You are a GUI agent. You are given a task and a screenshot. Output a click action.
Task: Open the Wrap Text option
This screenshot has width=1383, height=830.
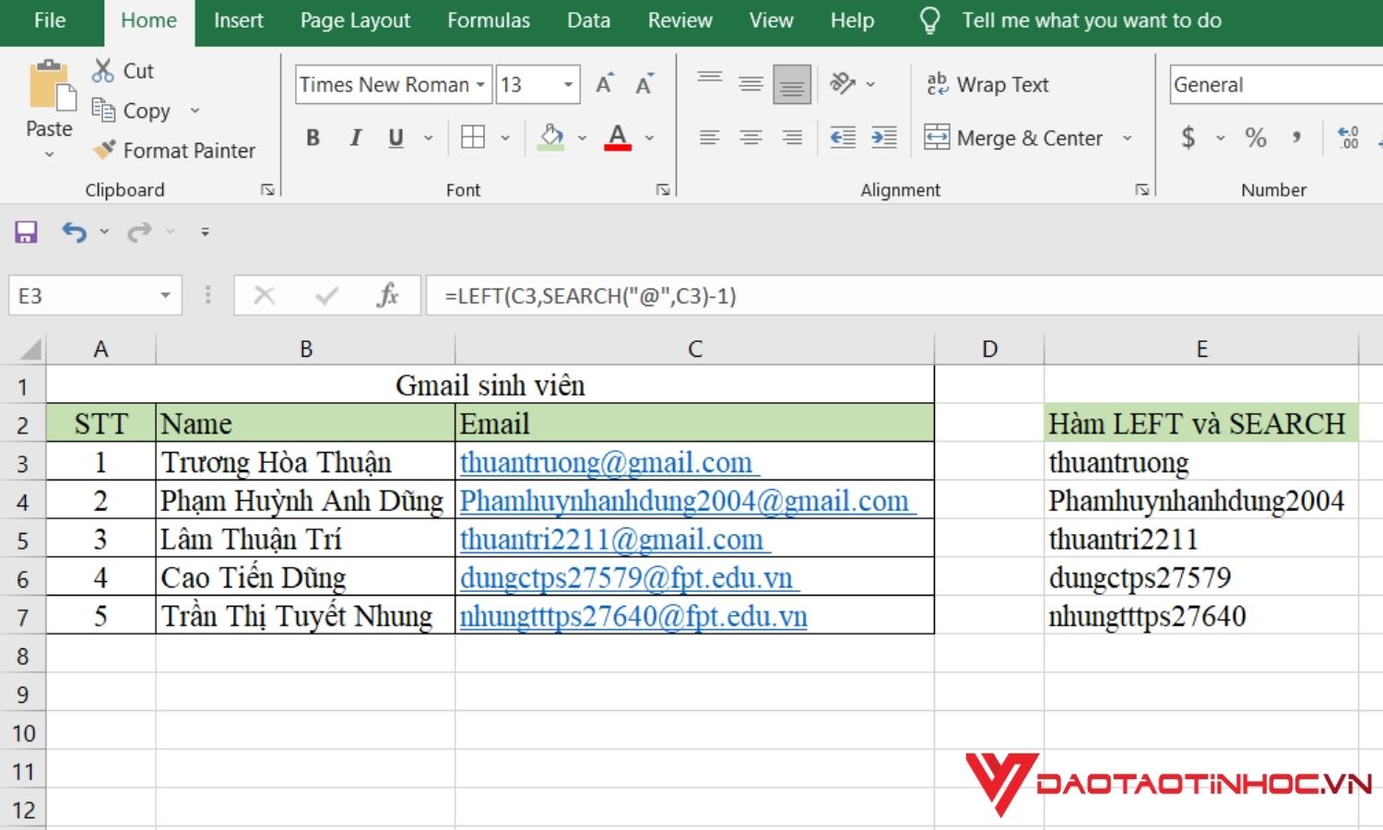coord(987,84)
